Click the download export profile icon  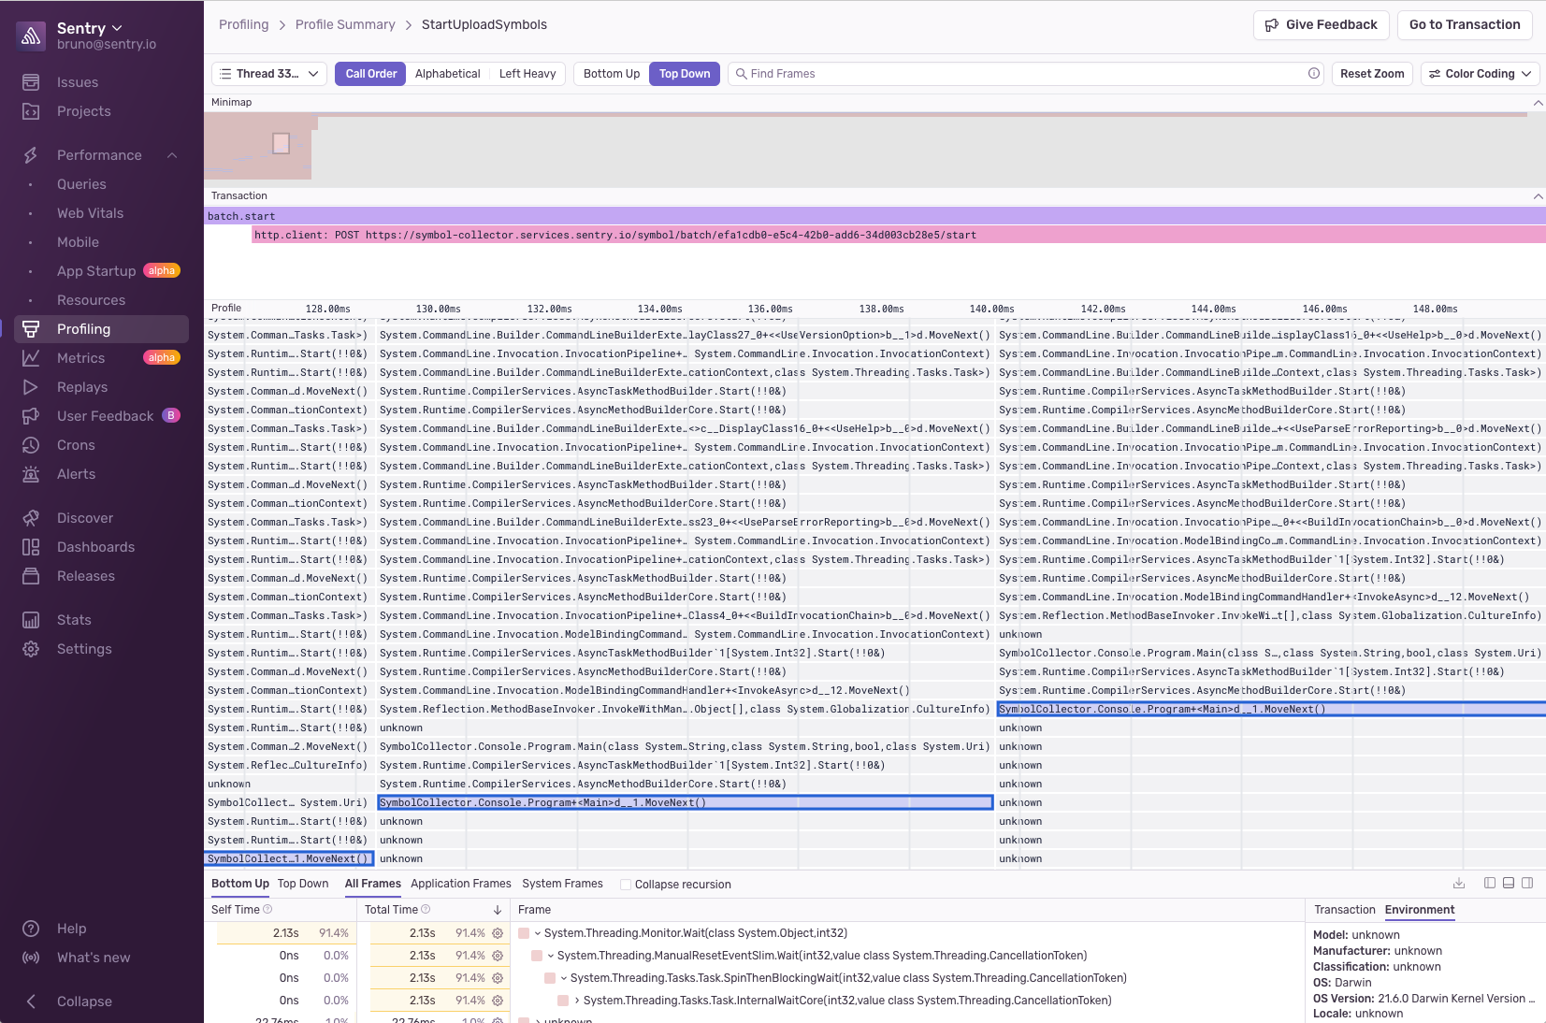[x=1459, y=884]
